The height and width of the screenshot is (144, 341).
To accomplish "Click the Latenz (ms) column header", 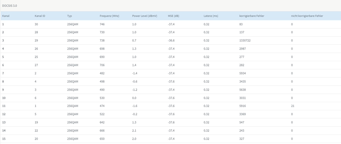I will tap(211, 16).
